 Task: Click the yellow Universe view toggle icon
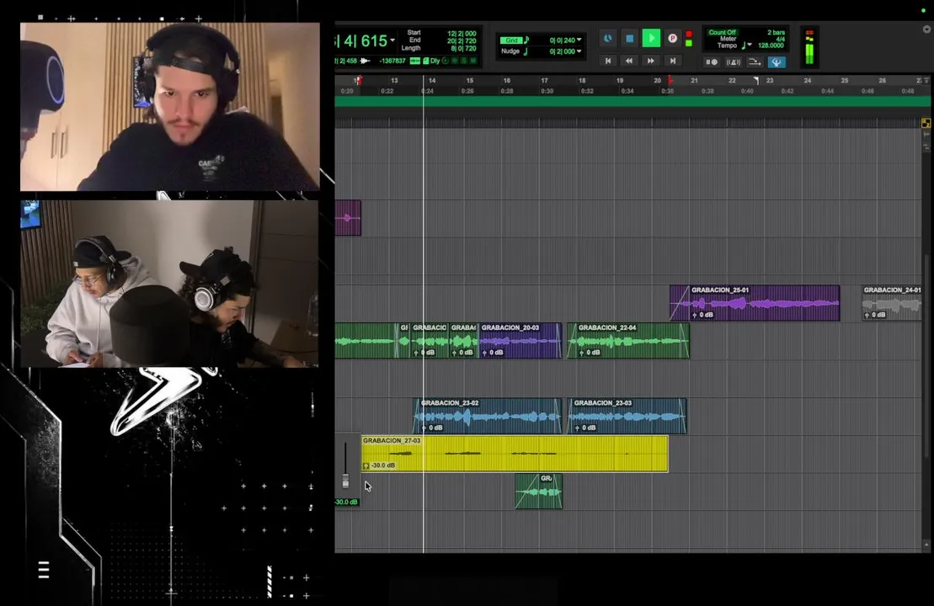[x=926, y=123]
